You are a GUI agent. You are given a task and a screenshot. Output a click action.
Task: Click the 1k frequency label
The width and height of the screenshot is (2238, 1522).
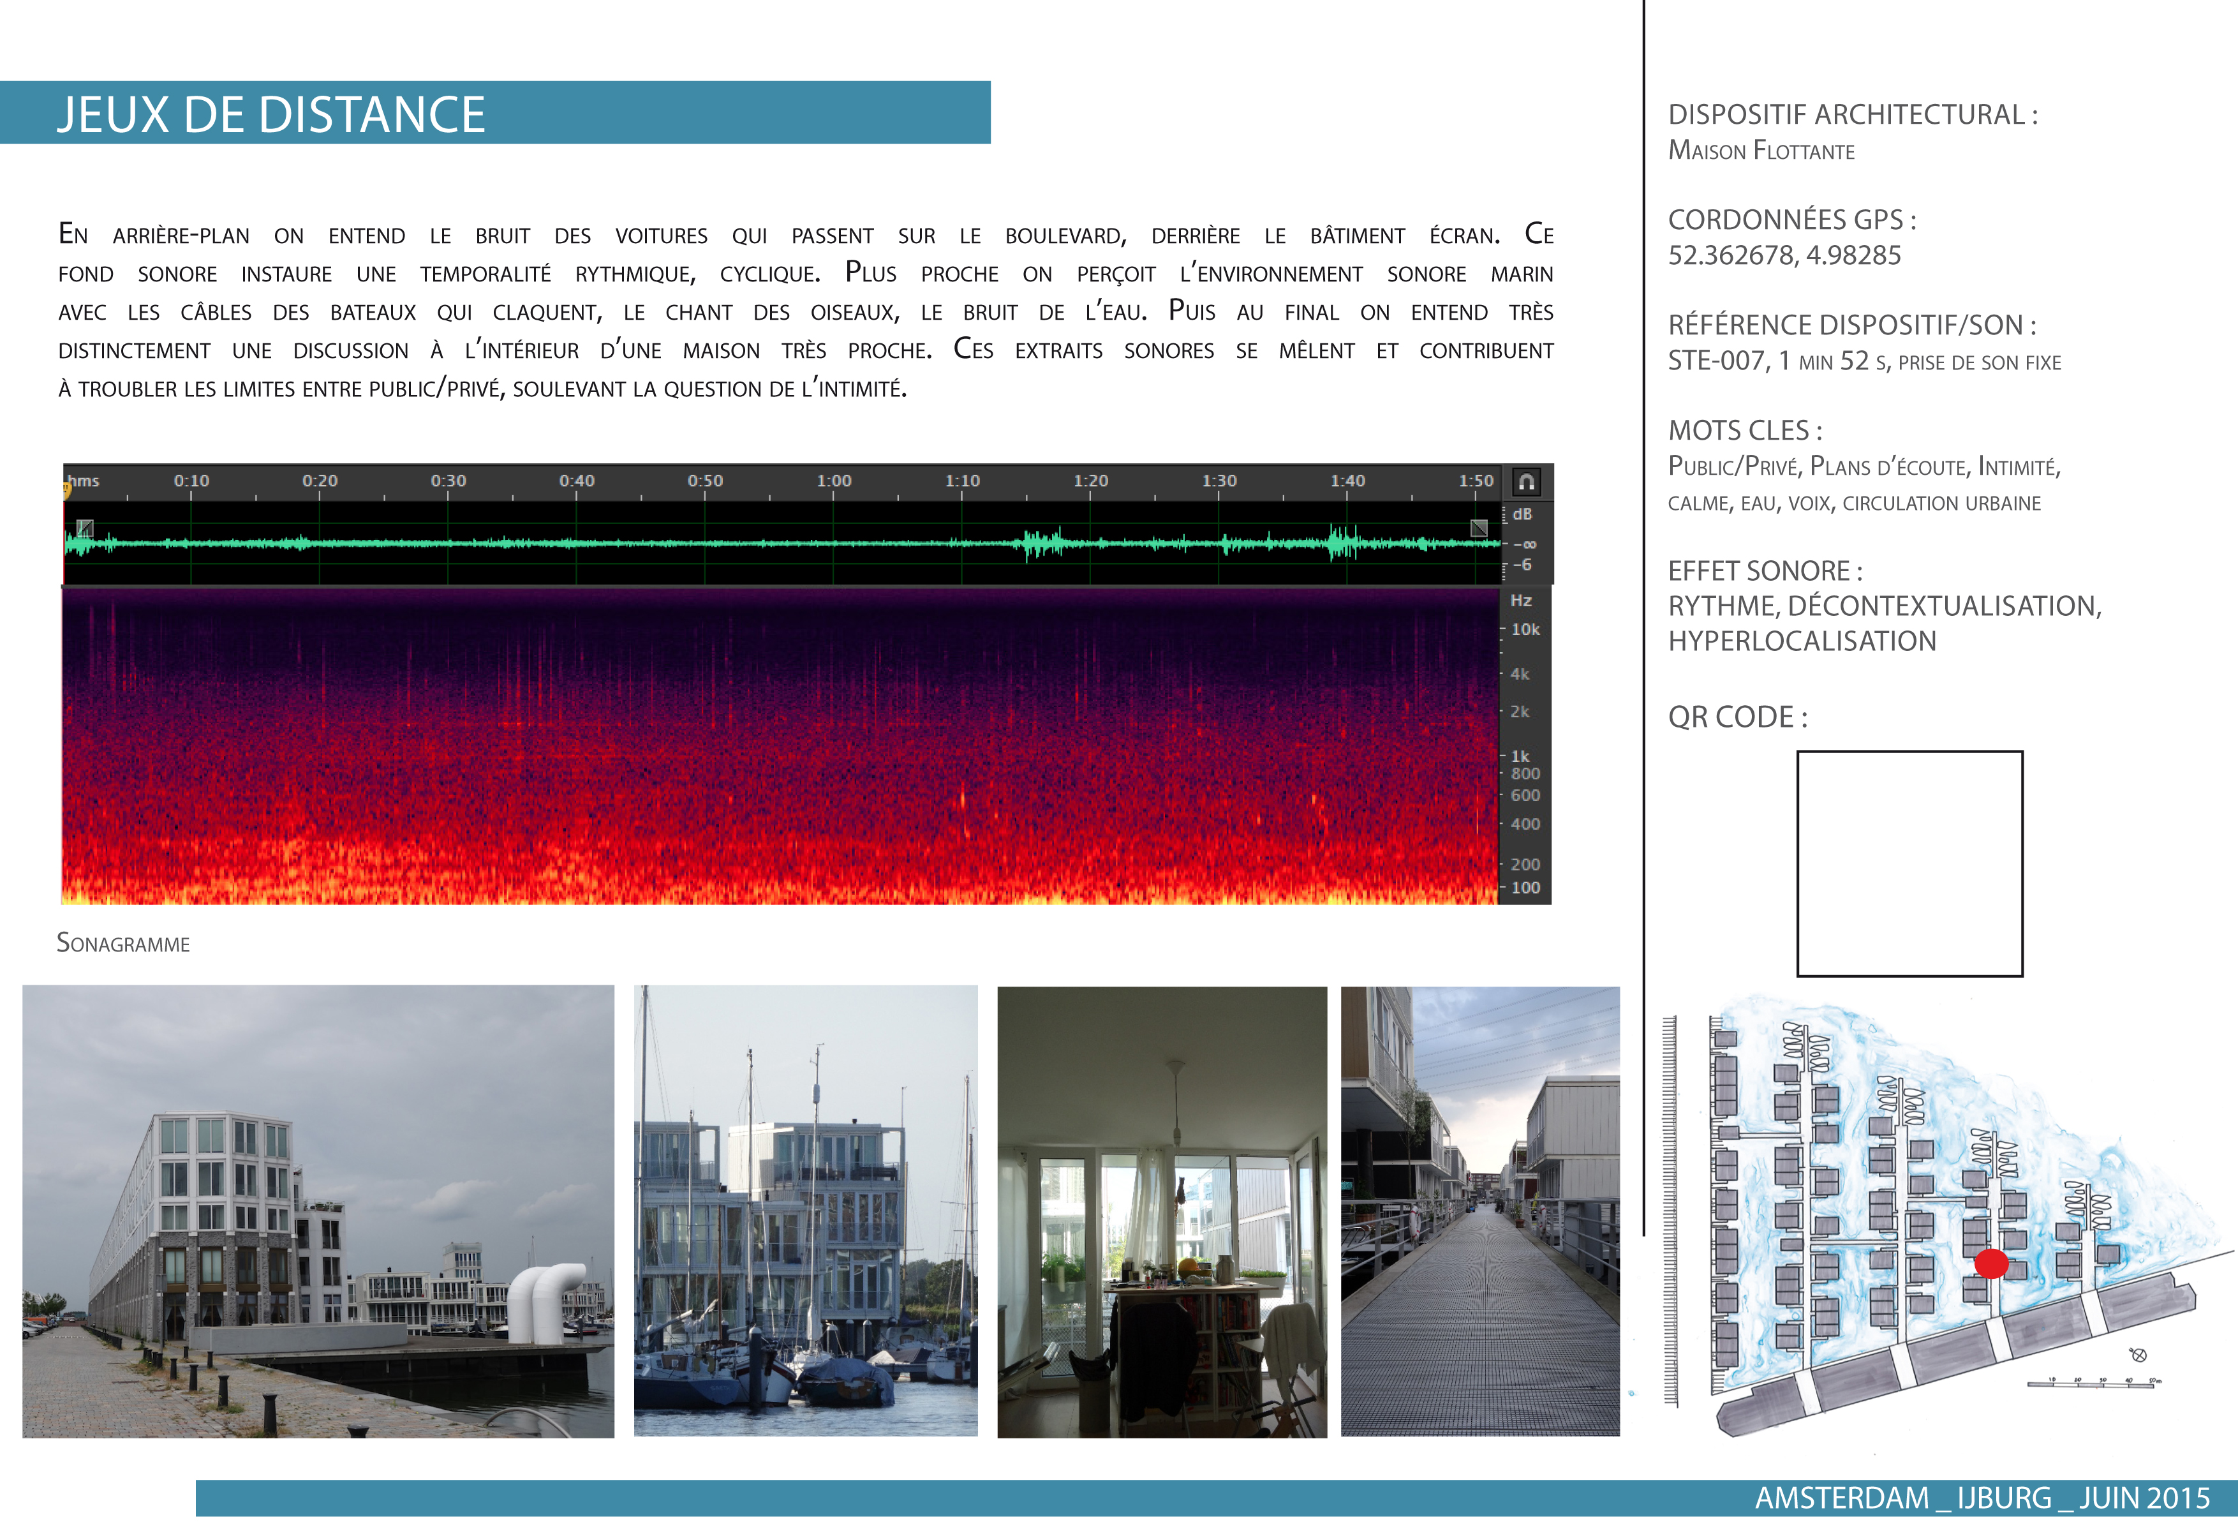pyautogui.click(x=1520, y=756)
